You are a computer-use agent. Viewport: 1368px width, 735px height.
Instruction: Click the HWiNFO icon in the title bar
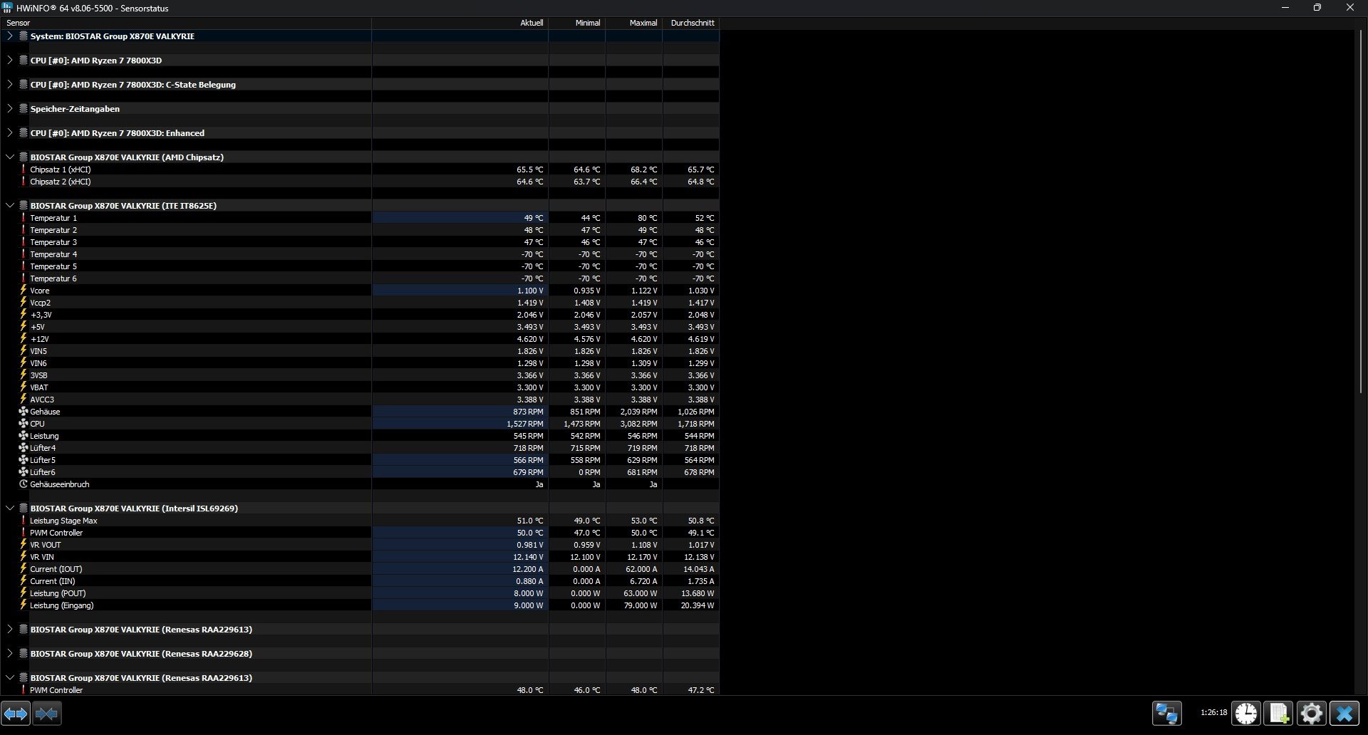(8, 8)
